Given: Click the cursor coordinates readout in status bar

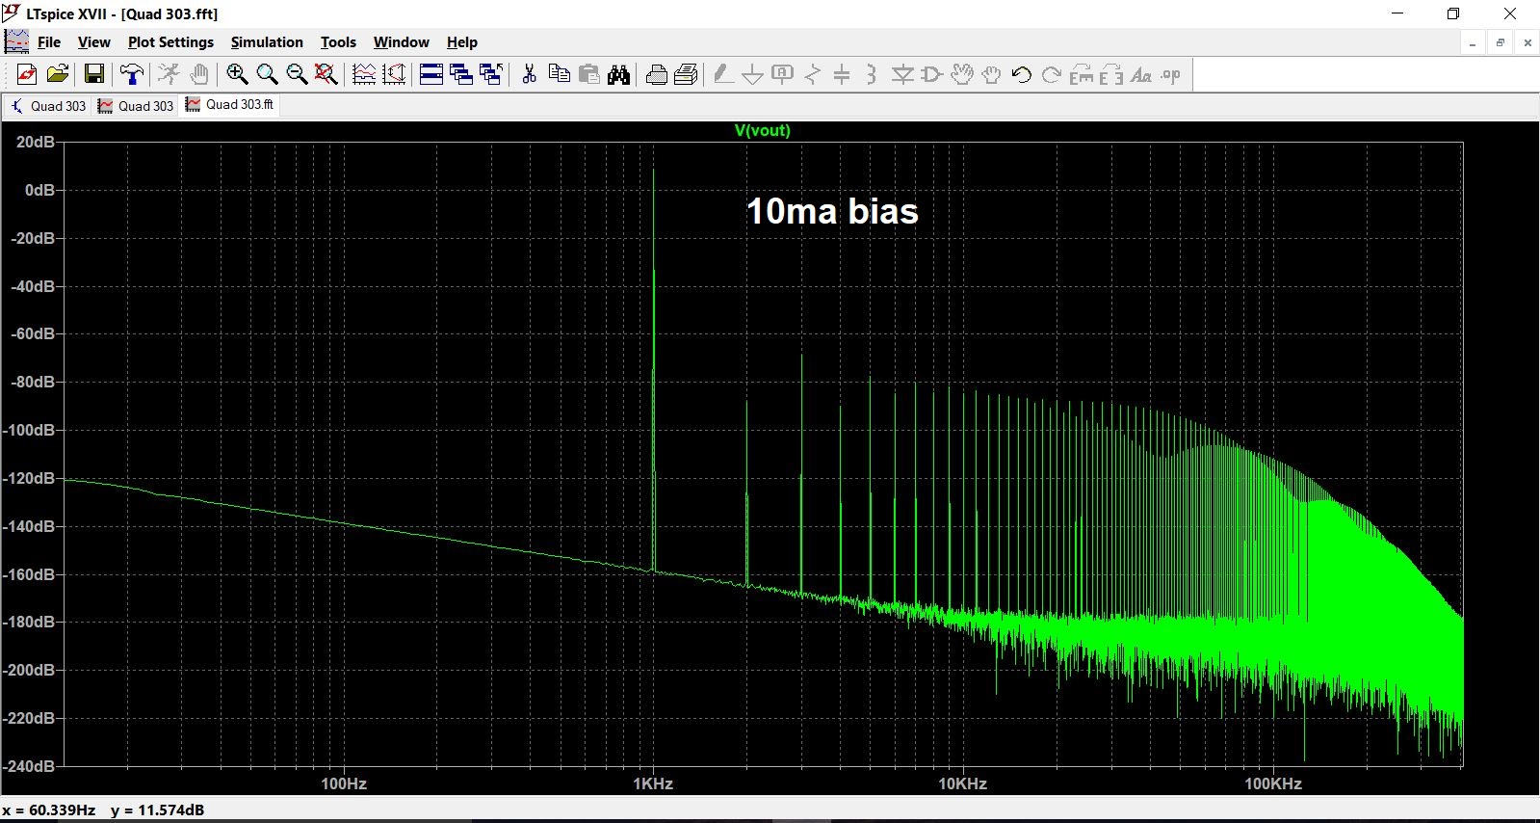Looking at the screenshot, I should (103, 810).
